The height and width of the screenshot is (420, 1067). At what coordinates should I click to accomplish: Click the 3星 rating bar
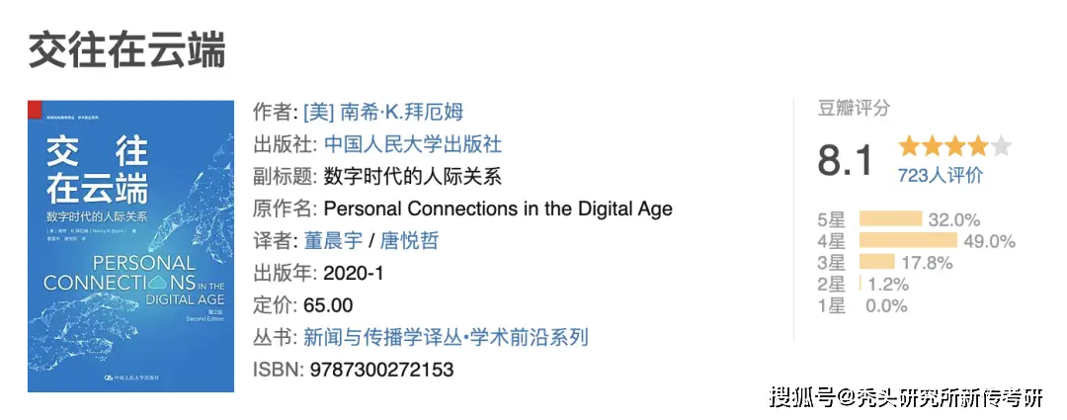click(x=877, y=262)
